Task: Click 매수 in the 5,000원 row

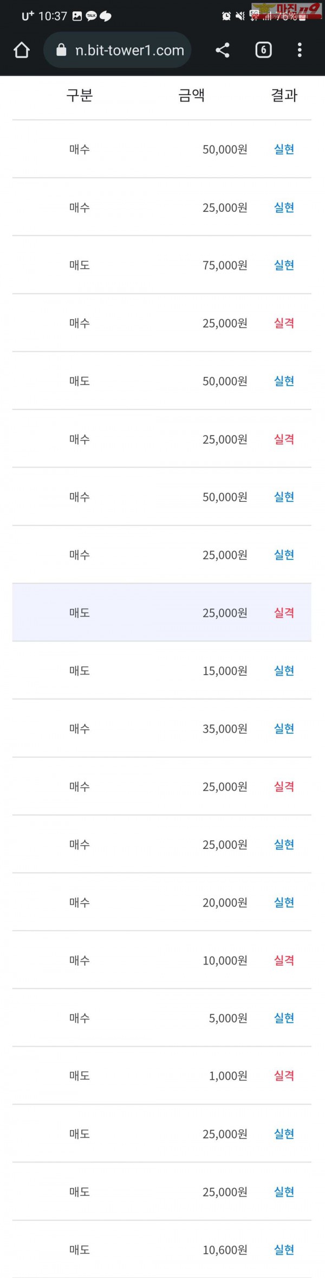Action: (x=80, y=1018)
